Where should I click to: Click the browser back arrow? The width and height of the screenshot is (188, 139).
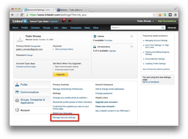click(12, 15)
